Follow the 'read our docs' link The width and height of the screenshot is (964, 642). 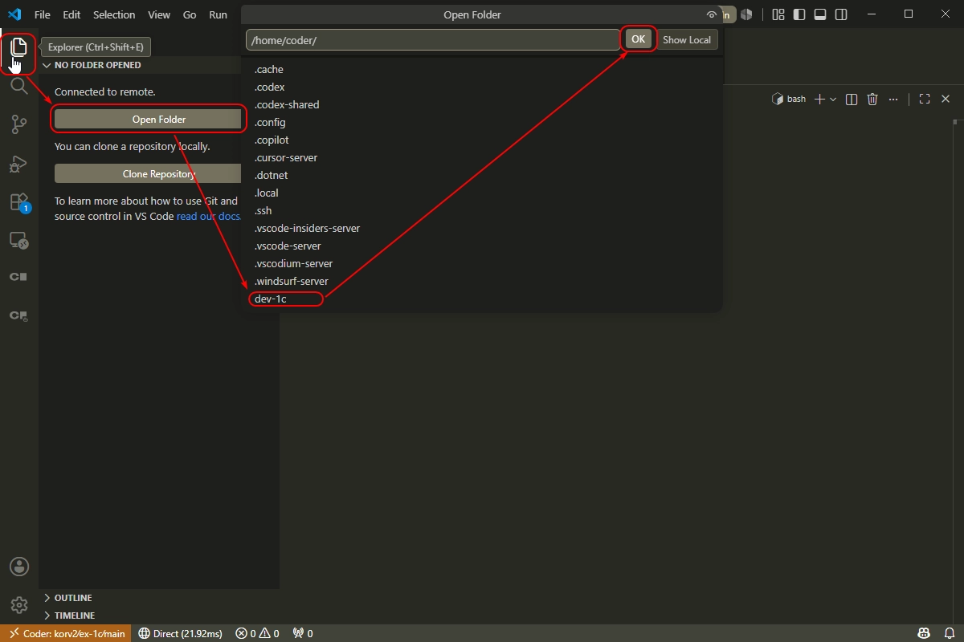click(x=209, y=216)
